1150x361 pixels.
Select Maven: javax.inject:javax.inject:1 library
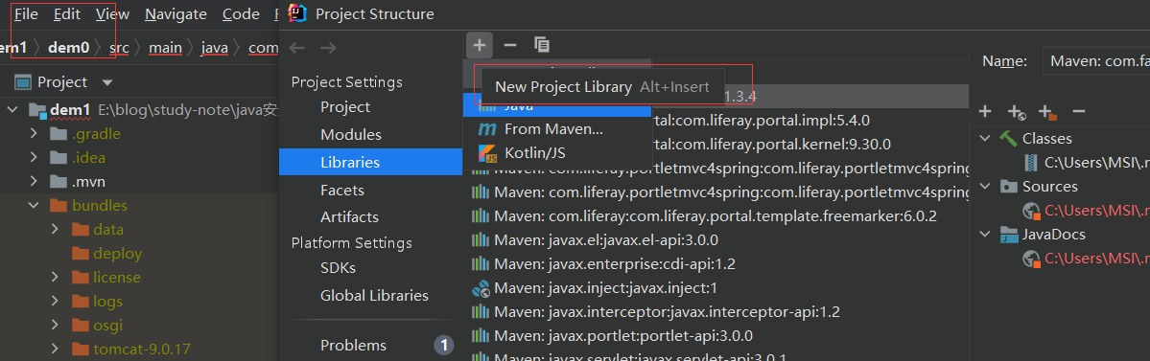coord(606,288)
